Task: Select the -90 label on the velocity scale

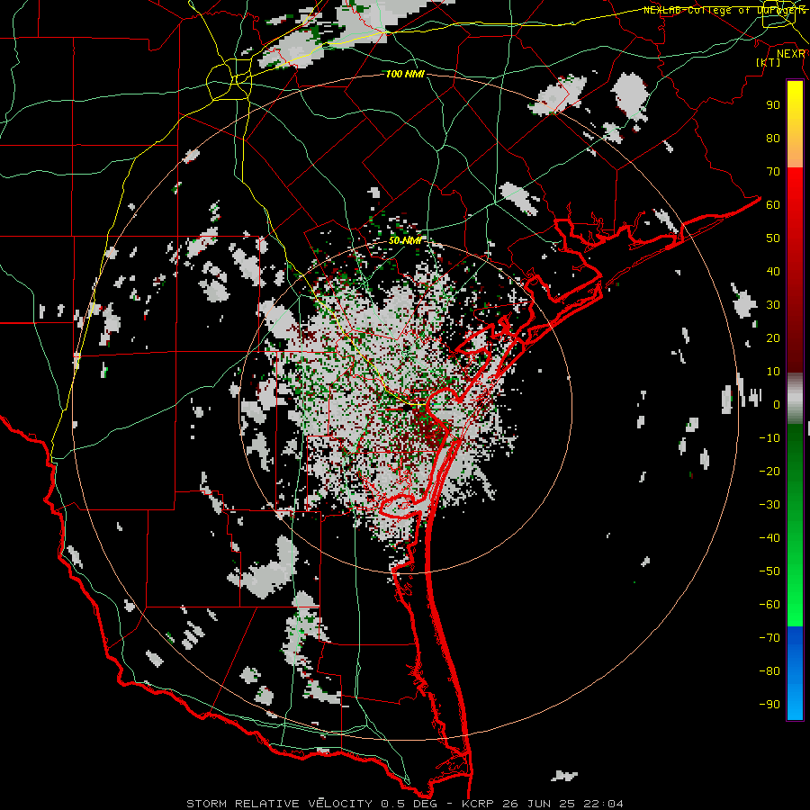Action: (x=769, y=705)
